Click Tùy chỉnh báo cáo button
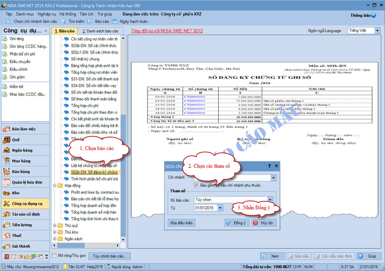Viewport: 385px width, 271px height. pyautogui.click(x=110, y=256)
